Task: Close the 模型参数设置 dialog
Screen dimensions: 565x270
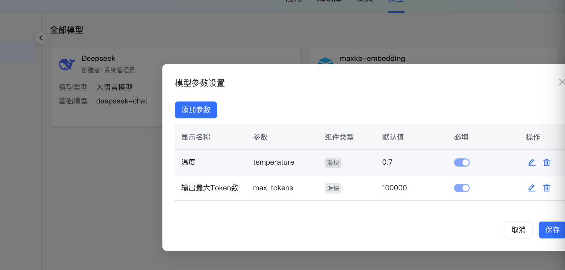Action: (561, 82)
